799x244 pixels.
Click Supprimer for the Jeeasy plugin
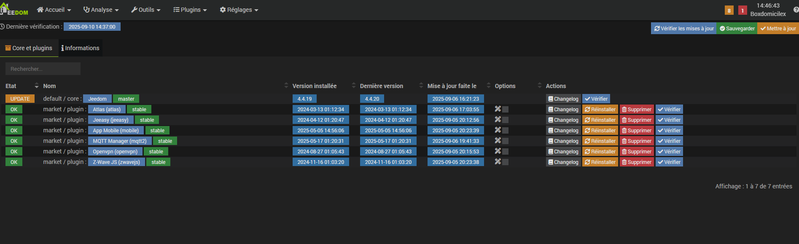[x=637, y=120]
